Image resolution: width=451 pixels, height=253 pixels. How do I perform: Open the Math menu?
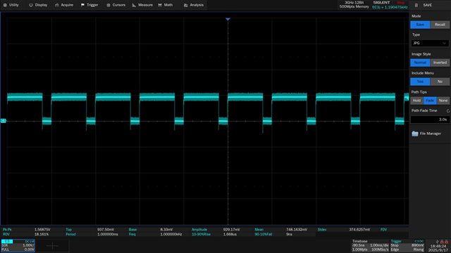click(x=166, y=5)
